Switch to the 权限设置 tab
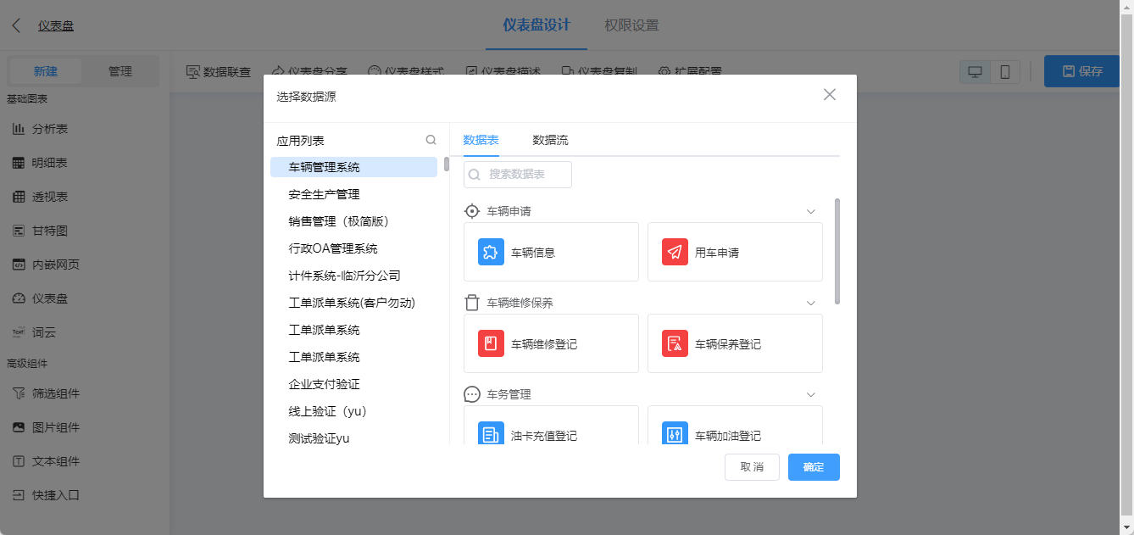Viewport: 1134px width, 535px height. [x=633, y=25]
